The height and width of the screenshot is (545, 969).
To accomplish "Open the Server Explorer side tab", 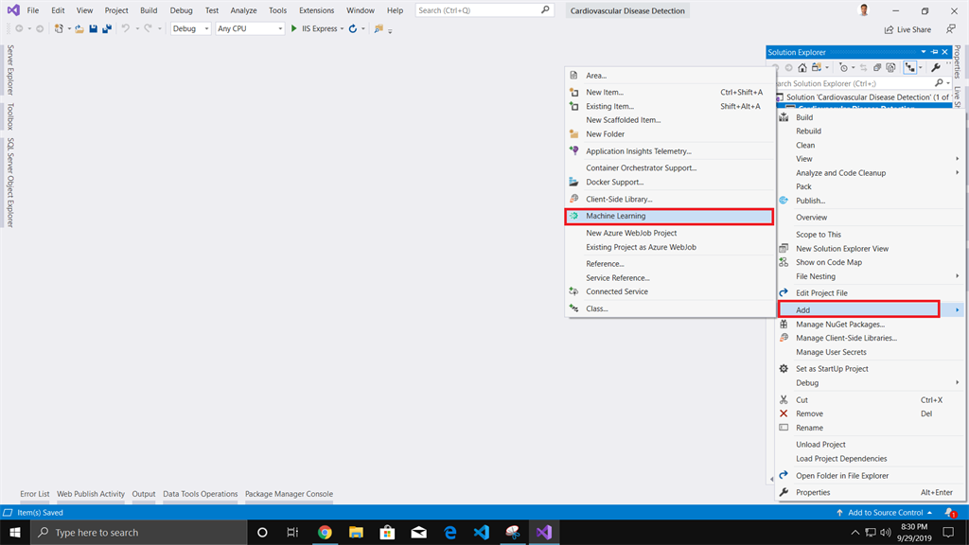I will pos(10,70).
